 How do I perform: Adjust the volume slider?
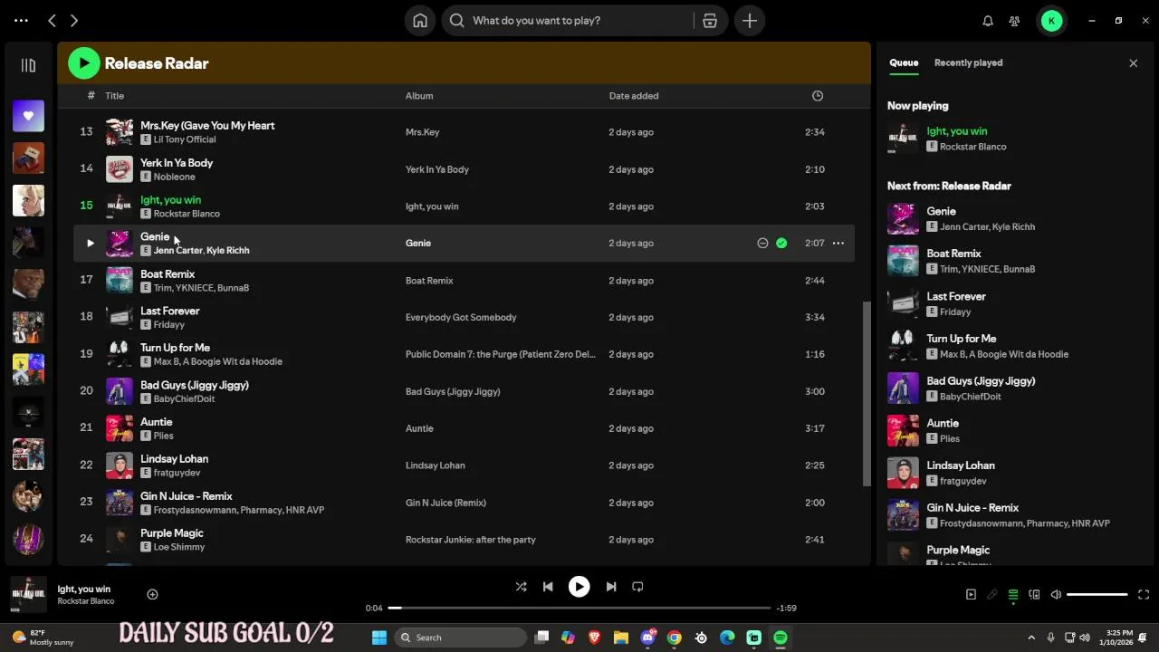point(1097,595)
